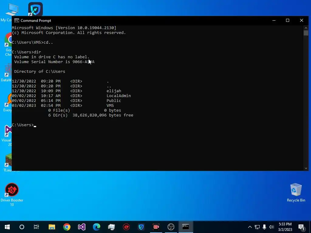
Task: Open the Windows Start menu
Action: [7, 227]
